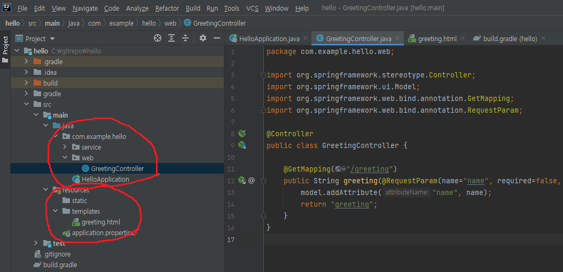This screenshot has width=563, height=272.
Task: Expand the gradle folder
Action: pos(26,94)
